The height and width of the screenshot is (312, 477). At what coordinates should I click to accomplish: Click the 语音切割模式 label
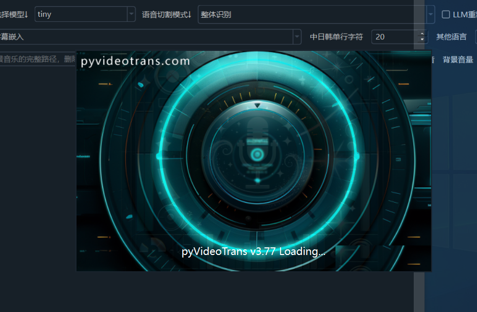(x=166, y=15)
